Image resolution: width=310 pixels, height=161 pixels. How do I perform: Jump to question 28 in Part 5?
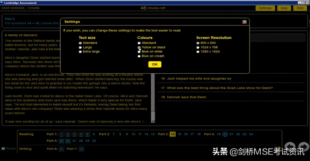click(81, 141)
